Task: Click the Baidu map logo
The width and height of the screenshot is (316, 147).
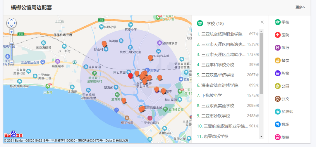Action: point(13,134)
